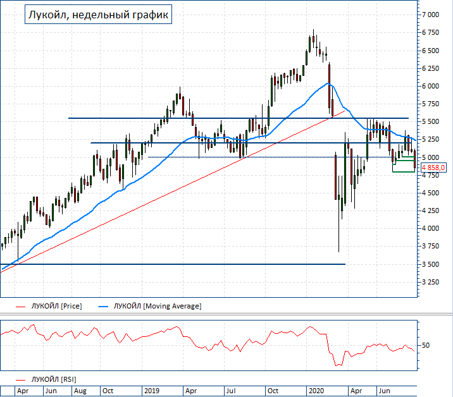453x397 pixels.
Task: Click the RSI 50 level label
Action: tap(426, 345)
